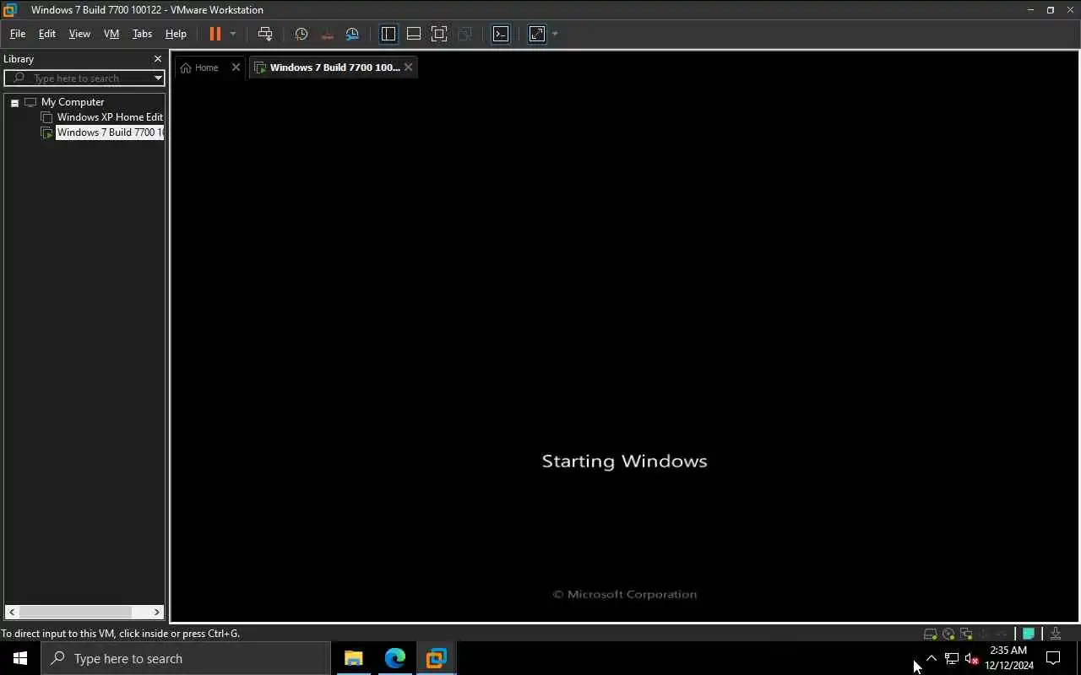Click the install VMware Tools status icon
The width and height of the screenshot is (1081, 675).
[1056, 634]
